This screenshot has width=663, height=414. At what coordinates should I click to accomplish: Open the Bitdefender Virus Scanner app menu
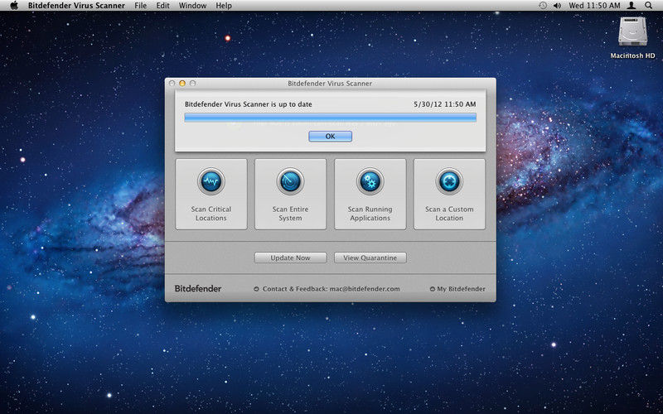[76, 6]
